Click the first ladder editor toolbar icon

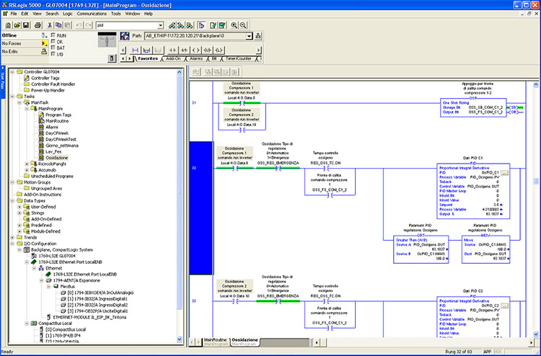click(x=196, y=72)
